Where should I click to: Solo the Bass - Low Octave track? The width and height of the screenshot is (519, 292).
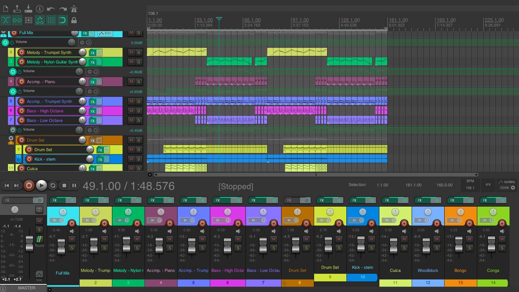tap(138, 120)
